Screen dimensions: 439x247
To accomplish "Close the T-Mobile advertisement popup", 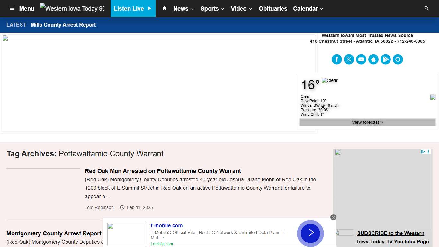I will (x=333, y=217).
